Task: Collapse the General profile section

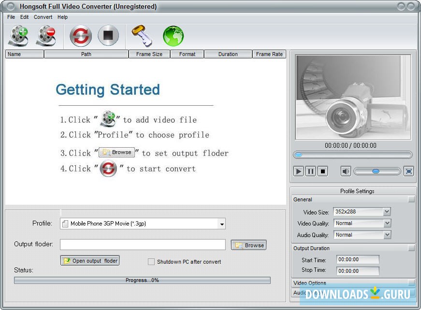Action: 410,199
